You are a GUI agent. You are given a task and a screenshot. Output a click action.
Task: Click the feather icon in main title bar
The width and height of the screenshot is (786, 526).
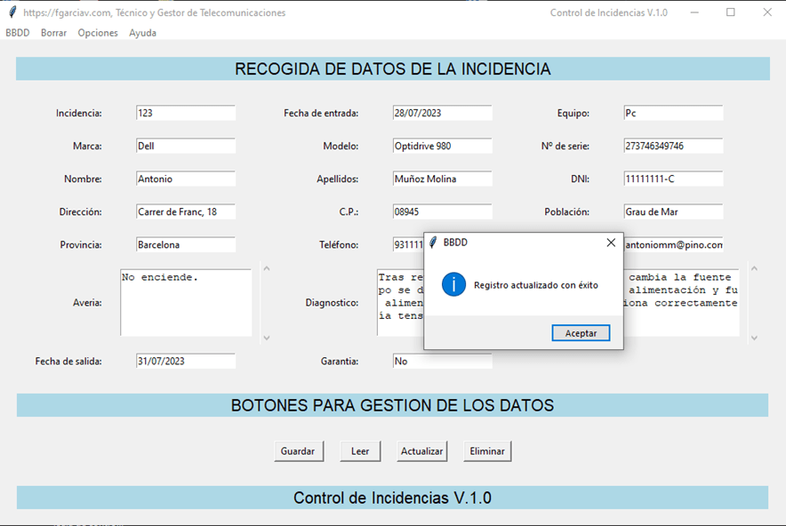pyautogui.click(x=12, y=12)
